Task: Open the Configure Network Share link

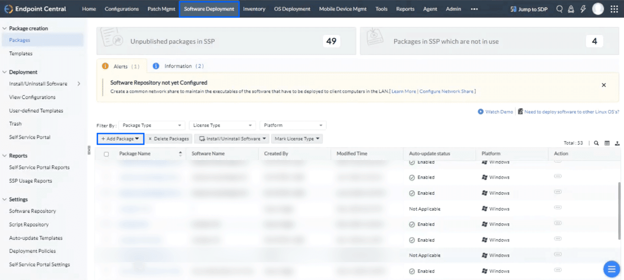Action: pos(446,92)
